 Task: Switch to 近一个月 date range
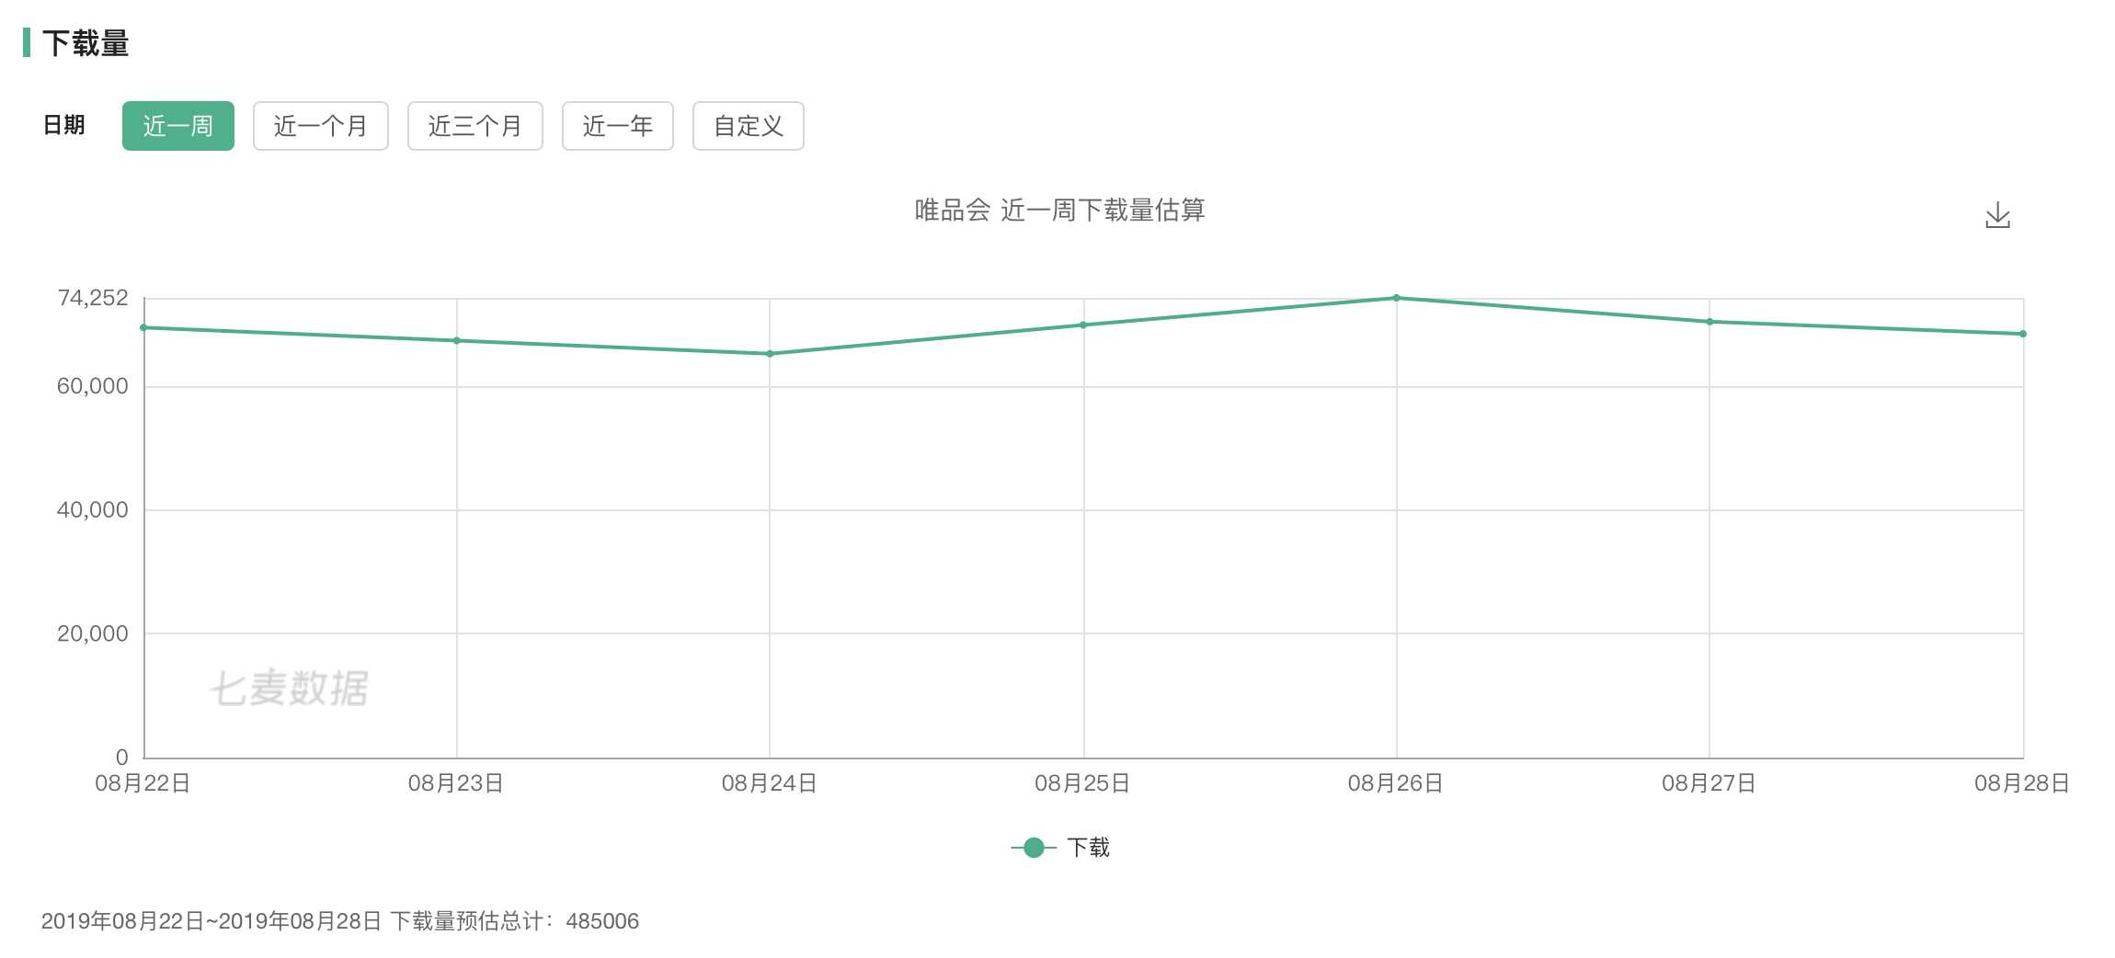[320, 126]
